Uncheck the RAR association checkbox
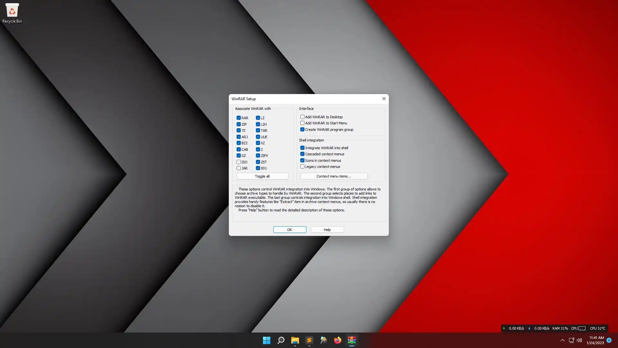 click(x=239, y=118)
